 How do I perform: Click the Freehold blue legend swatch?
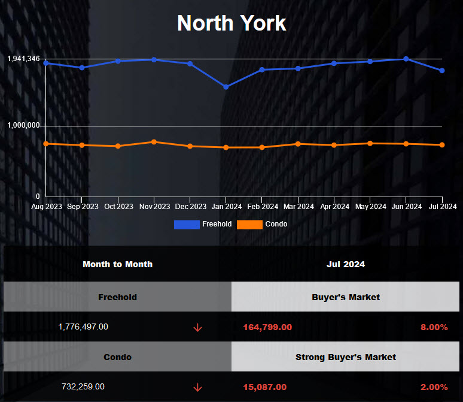coord(186,224)
